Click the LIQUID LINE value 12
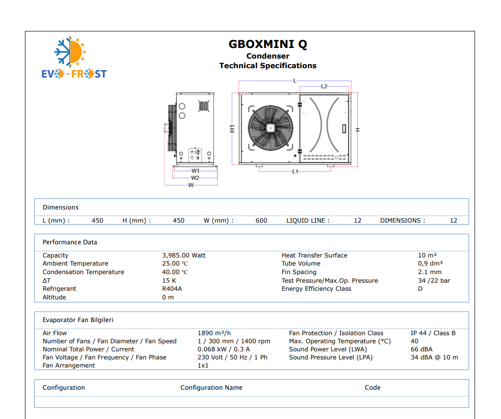The image size is (501, 419). (x=357, y=221)
